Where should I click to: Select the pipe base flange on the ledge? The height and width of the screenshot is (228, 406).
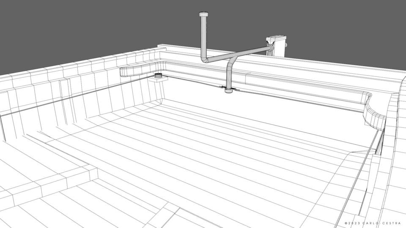228,90
